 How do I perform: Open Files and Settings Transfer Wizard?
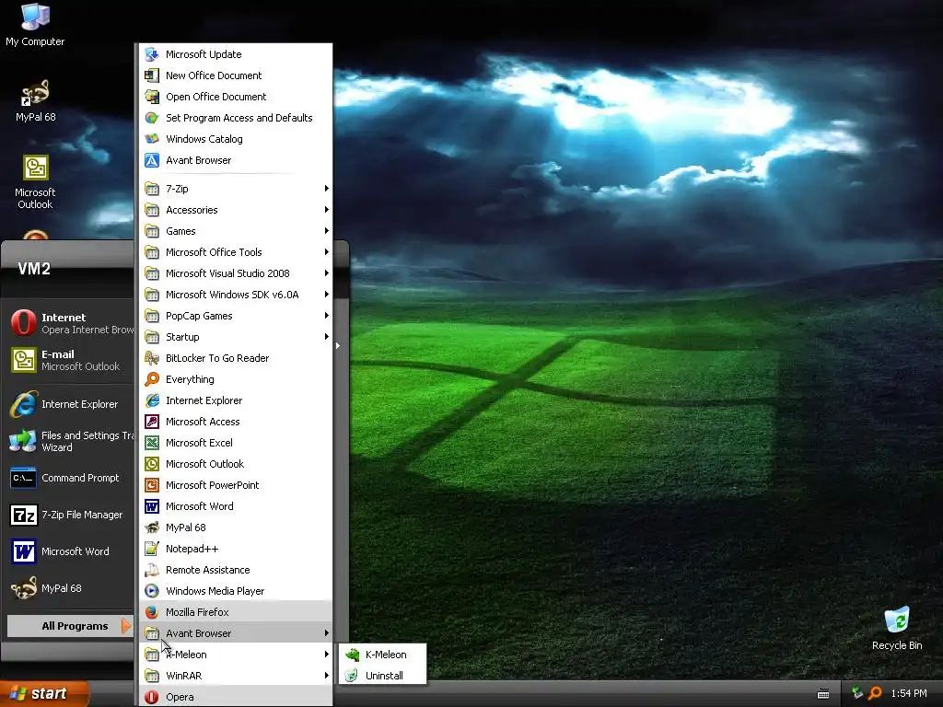71,441
